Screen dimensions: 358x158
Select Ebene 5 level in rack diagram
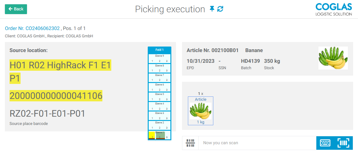click(159, 96)
